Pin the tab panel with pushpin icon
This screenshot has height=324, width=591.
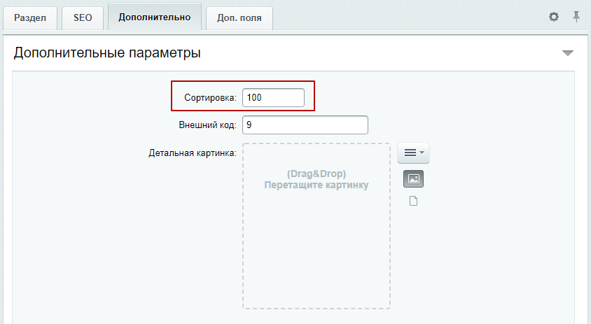point(576,17)
